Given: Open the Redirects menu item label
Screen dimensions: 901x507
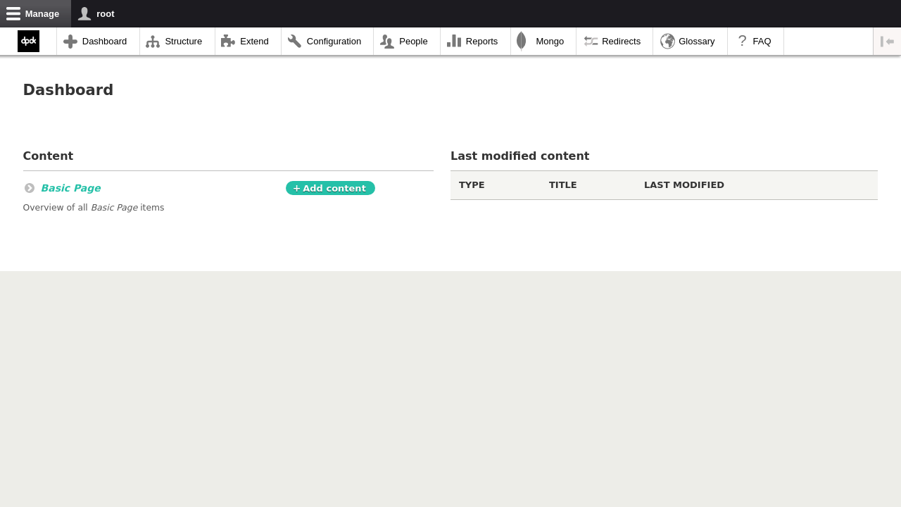Looking at the screenshot, I should [621, 42].
